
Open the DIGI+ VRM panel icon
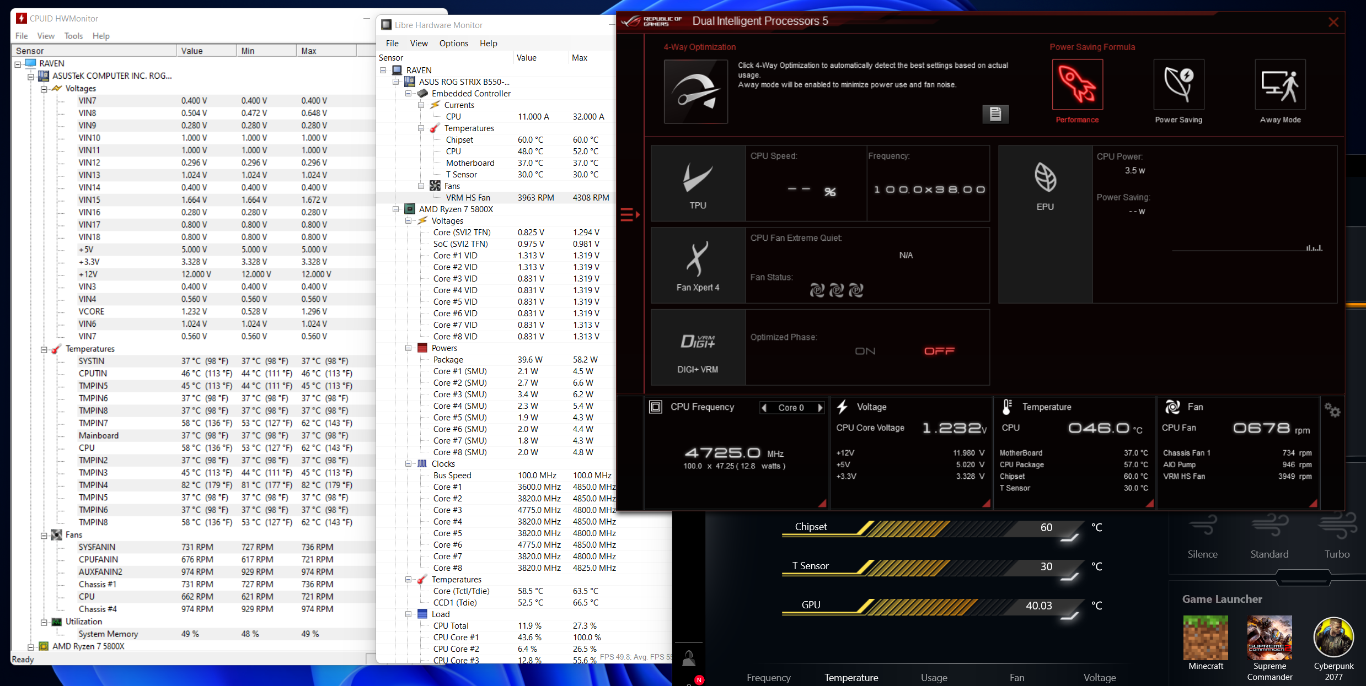tap(698, 342)
